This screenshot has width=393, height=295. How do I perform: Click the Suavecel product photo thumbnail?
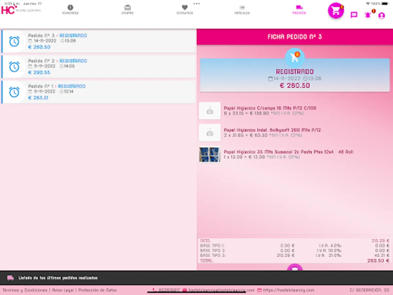[x=210, y=155]
